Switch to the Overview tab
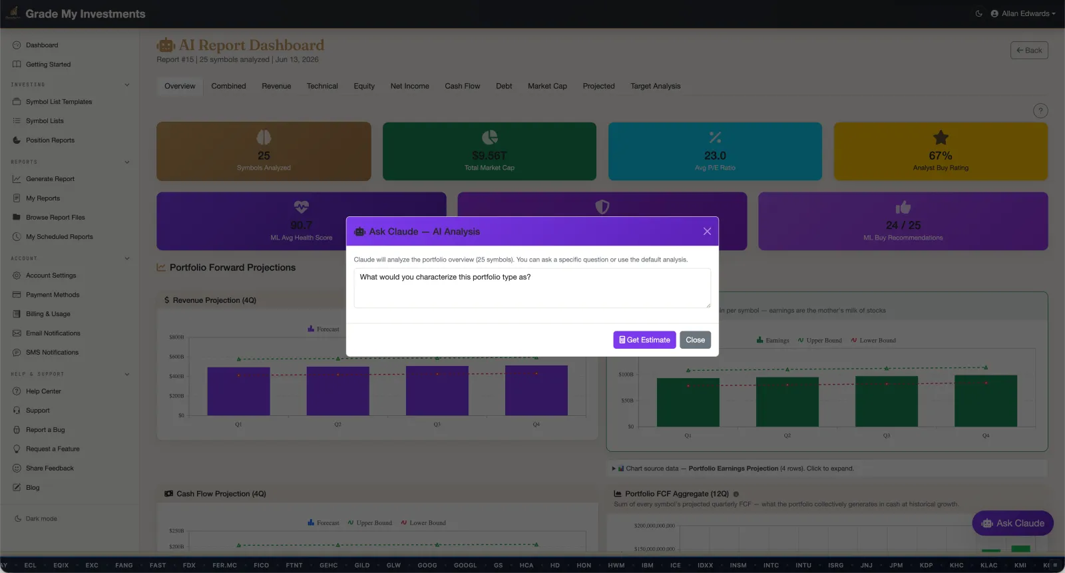The image size is (1065, 573). 180,87
